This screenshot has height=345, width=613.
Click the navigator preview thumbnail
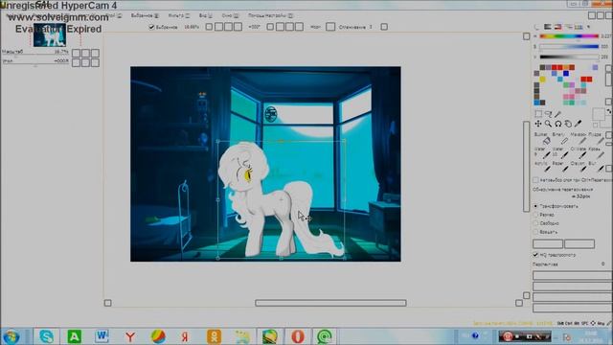49,34
